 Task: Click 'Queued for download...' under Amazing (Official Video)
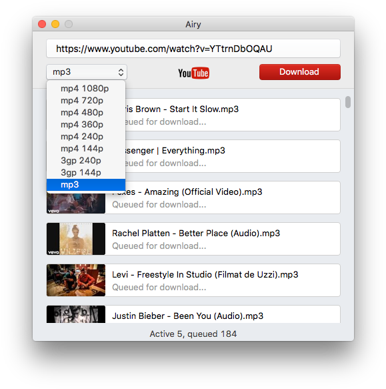point(159,205)
